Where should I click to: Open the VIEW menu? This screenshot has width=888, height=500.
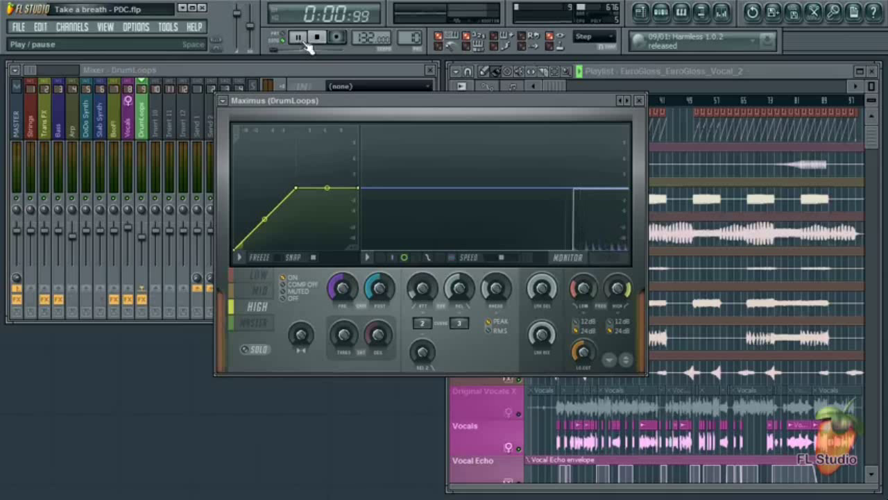click(x=105, y=27)
